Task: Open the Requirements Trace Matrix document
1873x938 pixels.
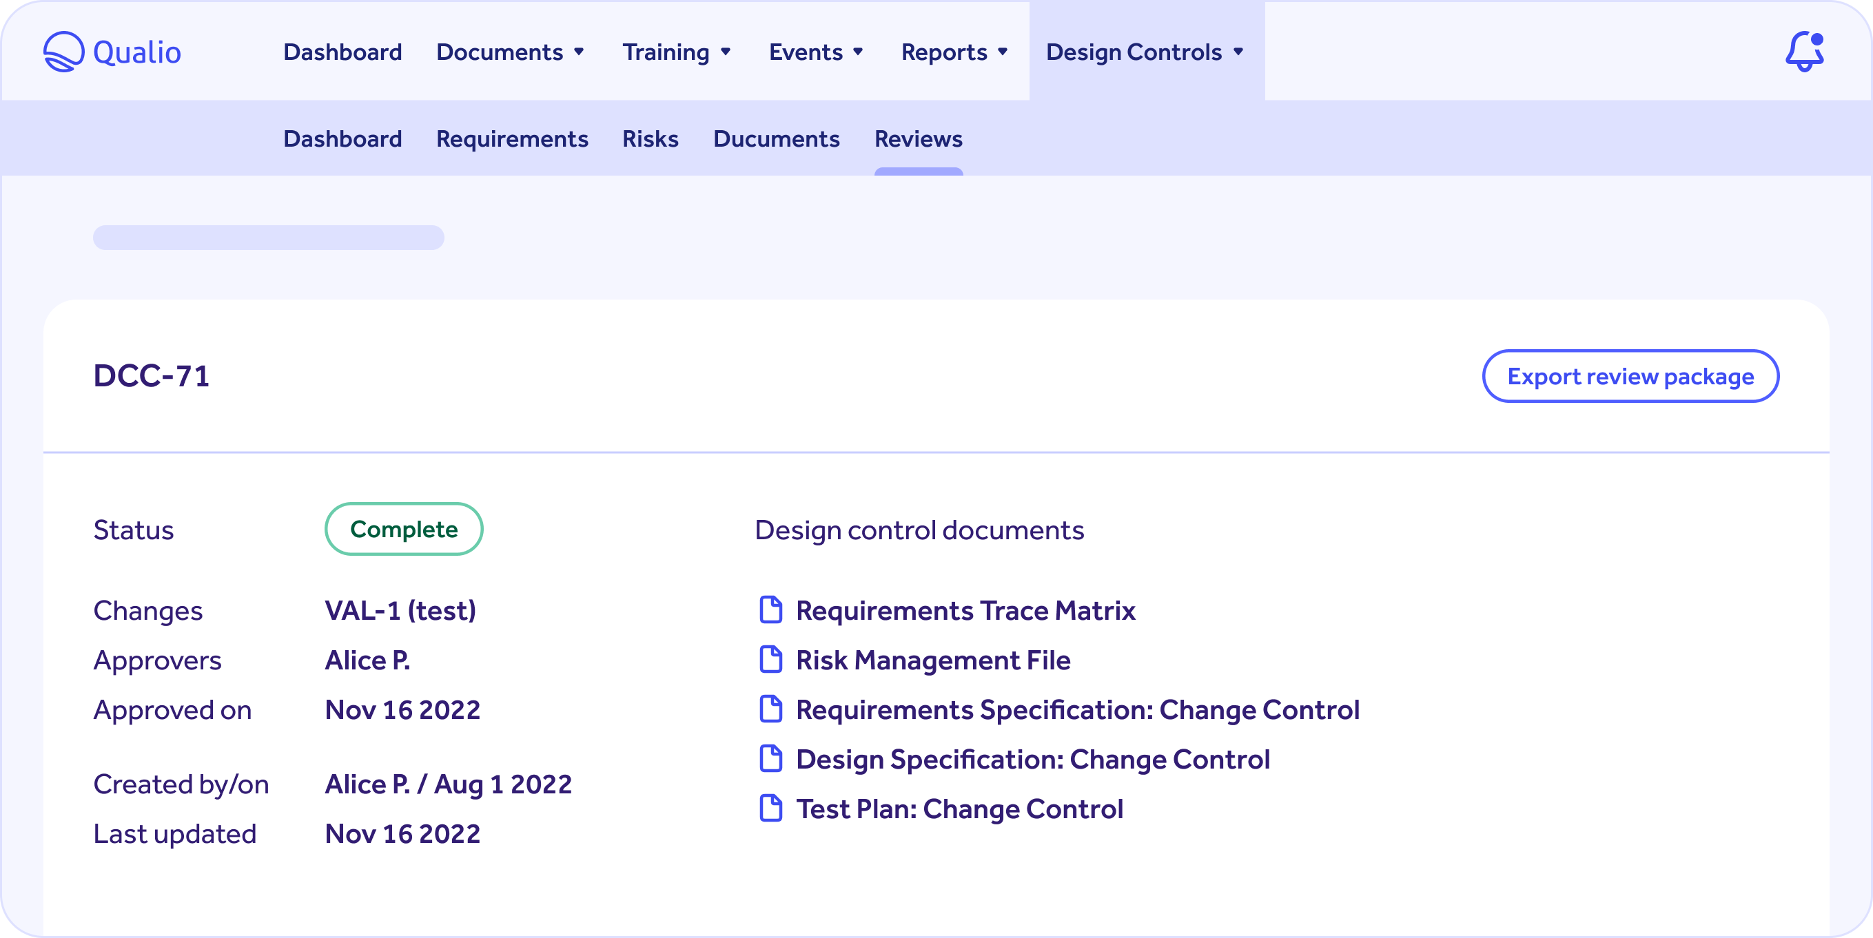Action: tap(965, 610)
